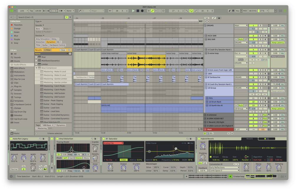This screenshot has width=296, height=190.
Task: Toggle Hybrid Reverb device activator
Action: tap(199, 139)
